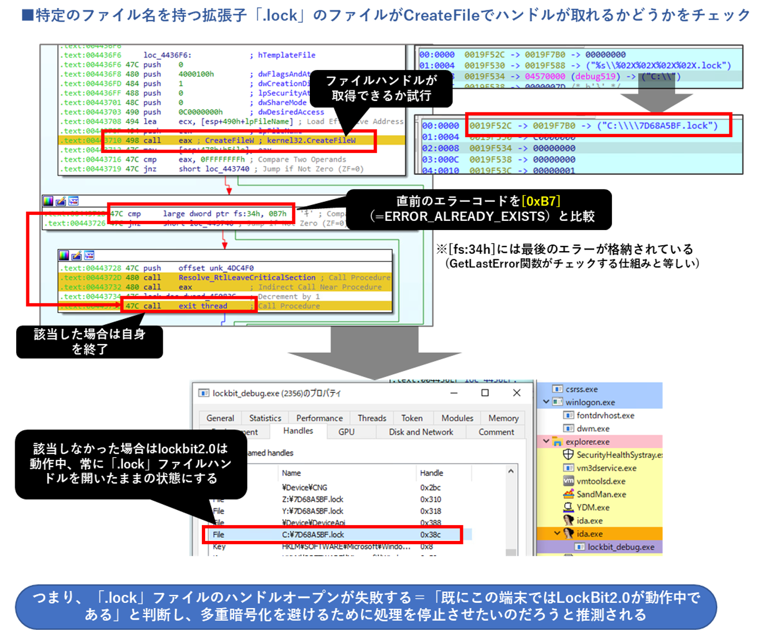Click the vmtoolsd.exe VM icon
This screenshot has height=638, width=758.
coord(568,481)
